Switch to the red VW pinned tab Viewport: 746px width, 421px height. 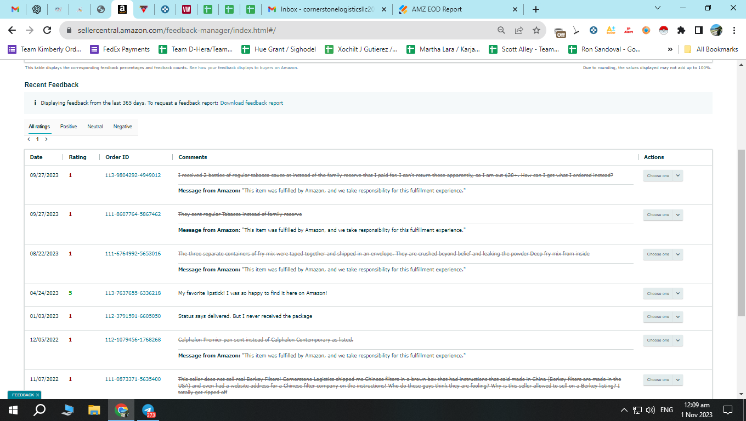point(187,9)
